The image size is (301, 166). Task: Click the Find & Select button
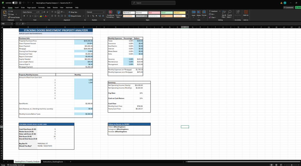(x=230, y=14)
